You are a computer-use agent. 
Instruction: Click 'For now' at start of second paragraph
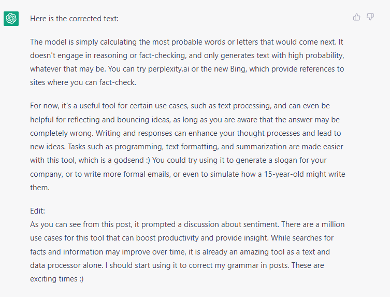pos(45,106)
